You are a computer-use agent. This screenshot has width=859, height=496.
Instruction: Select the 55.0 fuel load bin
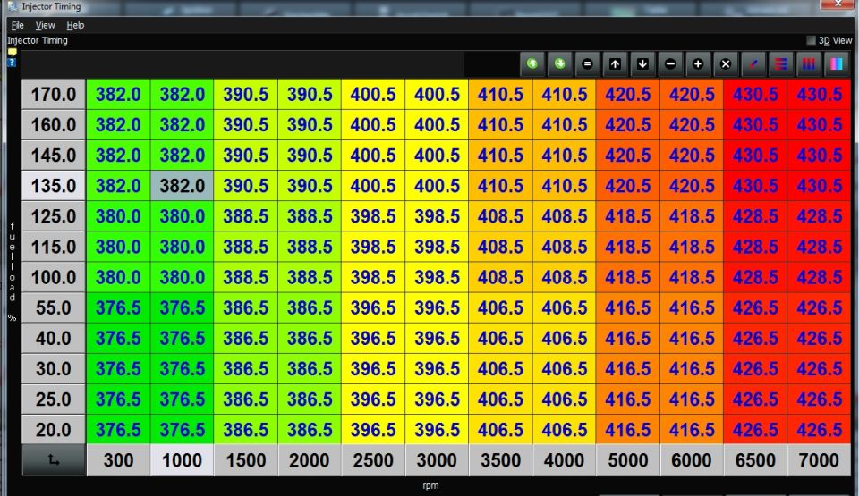(x=54, y=307)
